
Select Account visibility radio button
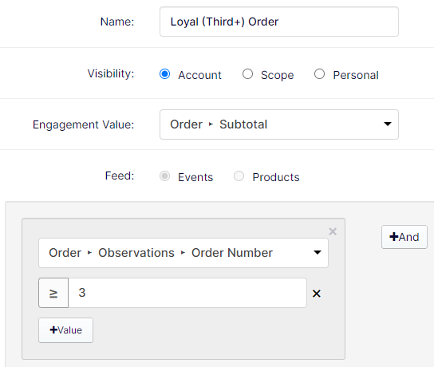[x=164, y=74]
